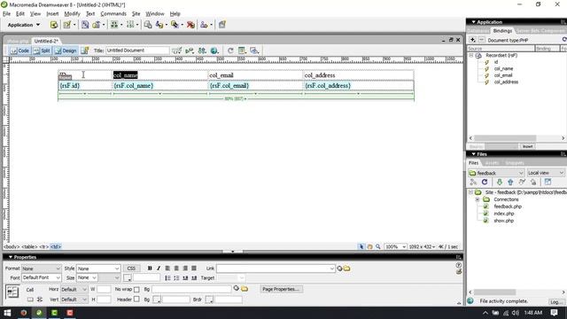The width and height of the screenshot is (567, 319).
Task: Click the Align Left icon in Properties
Action: pyautogui.click(x=167, y=268)
